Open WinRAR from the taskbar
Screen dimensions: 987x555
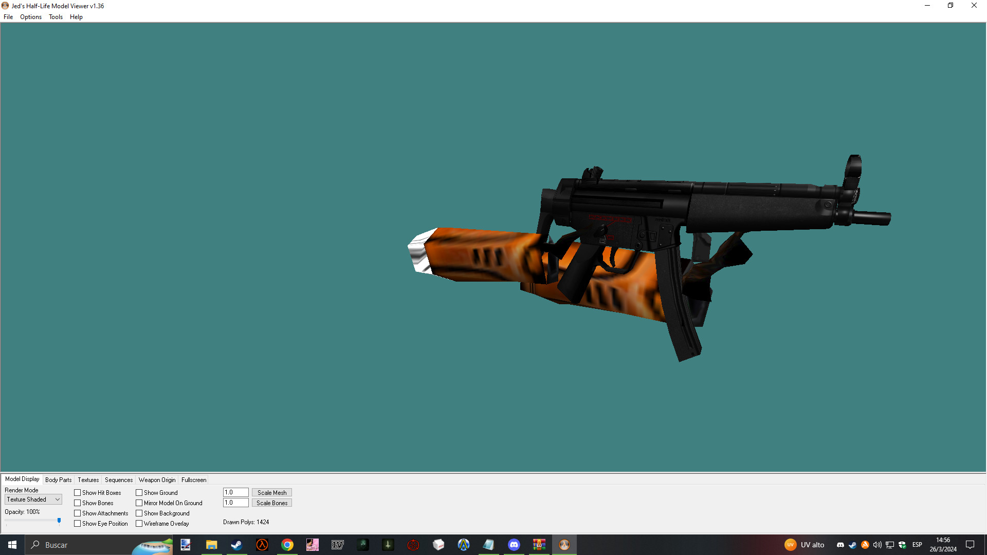[x=539, y=545]
